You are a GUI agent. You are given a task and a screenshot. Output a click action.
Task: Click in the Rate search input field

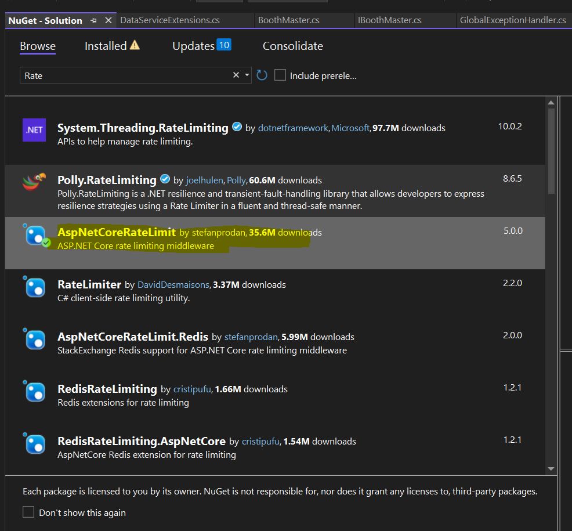(125, 75)
